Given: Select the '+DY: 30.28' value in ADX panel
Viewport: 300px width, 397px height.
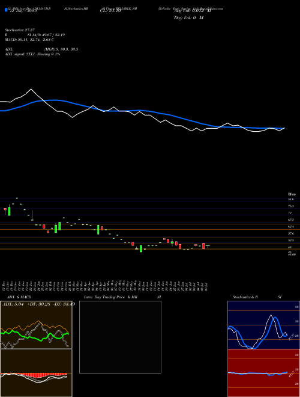Looking at the screenshot, I should click(38, 304).
